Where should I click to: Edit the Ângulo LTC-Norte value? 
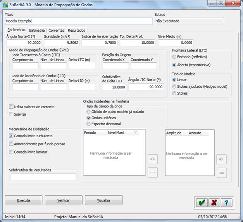(146, 87)
